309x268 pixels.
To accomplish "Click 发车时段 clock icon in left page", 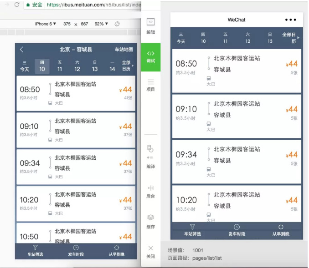I will point(76,248).
